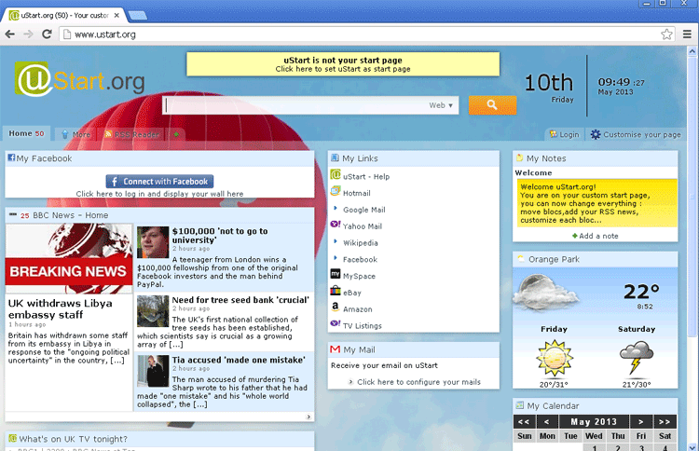Open the Wikipedia link
The height and width of the screenshot is (451, 699).
click(360, 243)
